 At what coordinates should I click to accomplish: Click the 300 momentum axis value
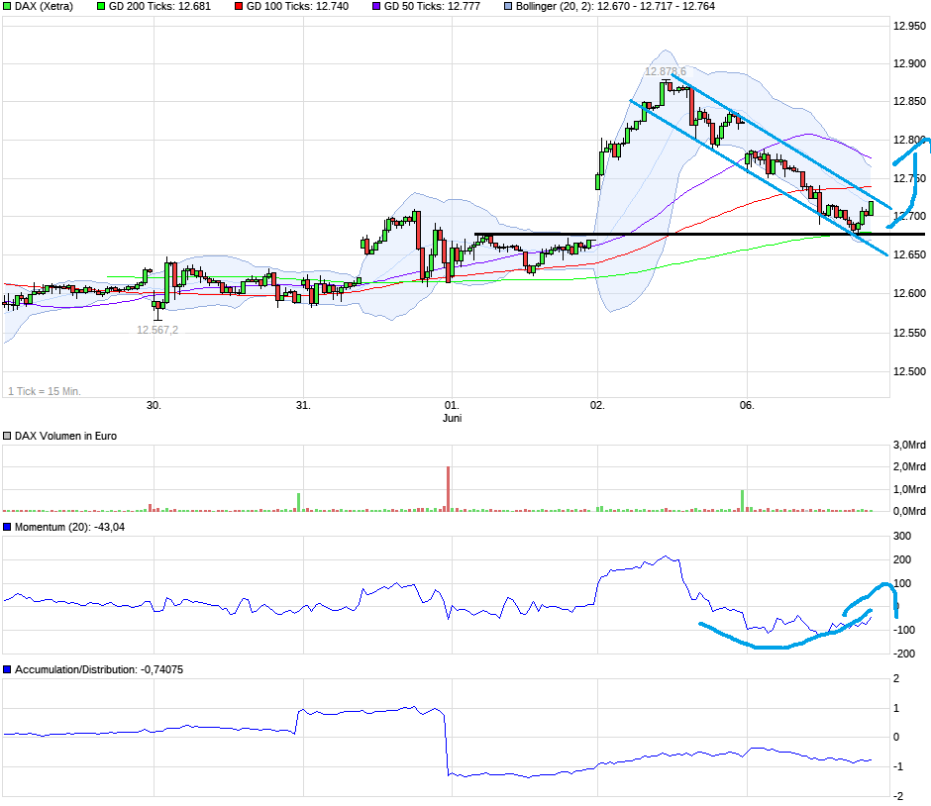click(902, 536)
